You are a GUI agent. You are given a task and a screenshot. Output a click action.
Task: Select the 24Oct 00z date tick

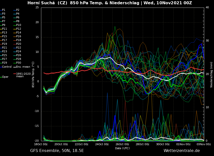(102, 144)
